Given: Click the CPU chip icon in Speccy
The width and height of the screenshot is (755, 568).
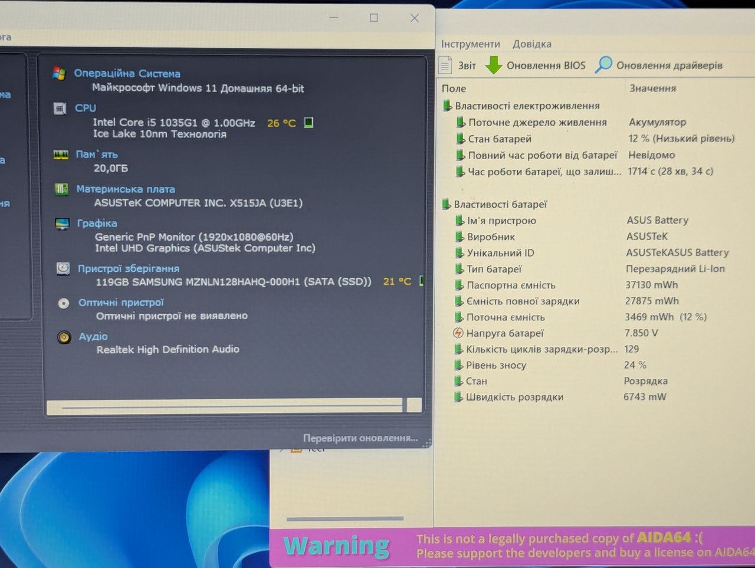Looking at the screenshot, I should click(x=60, y=109).
